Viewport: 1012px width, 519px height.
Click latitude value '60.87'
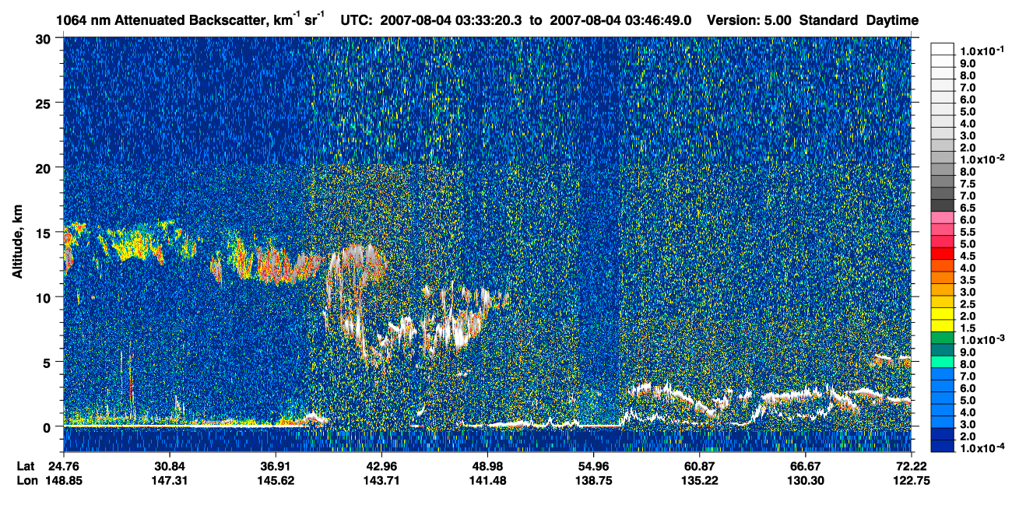(700, 465)
